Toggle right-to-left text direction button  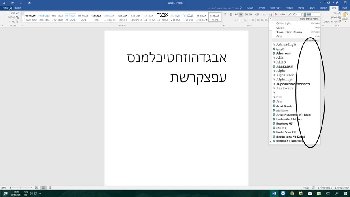click(x=241, y=15)
